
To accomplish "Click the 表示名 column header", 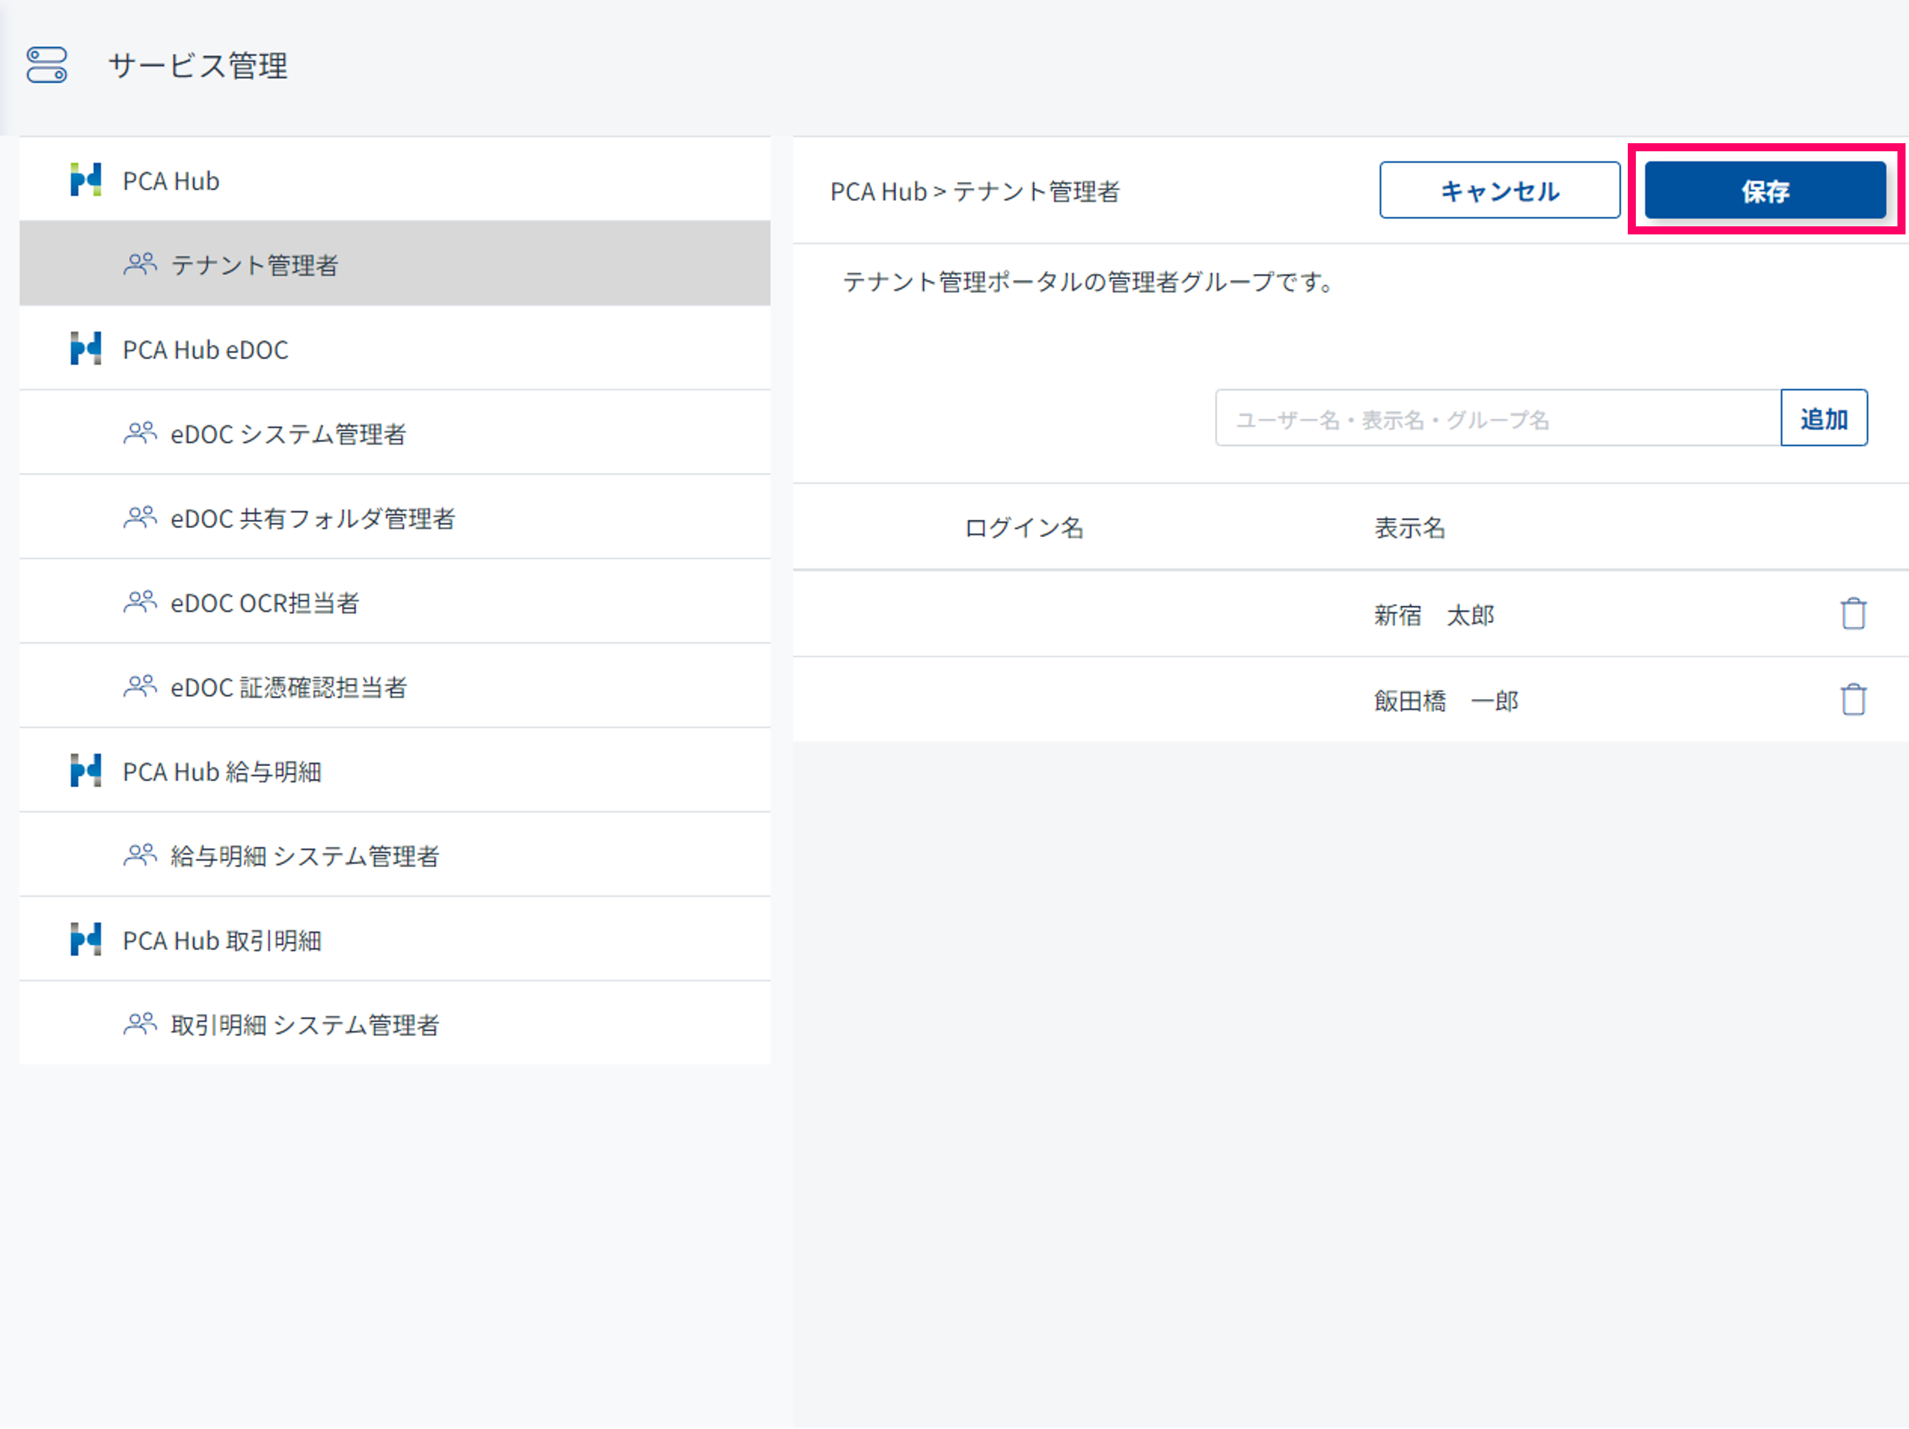I will coord(1408,527).
